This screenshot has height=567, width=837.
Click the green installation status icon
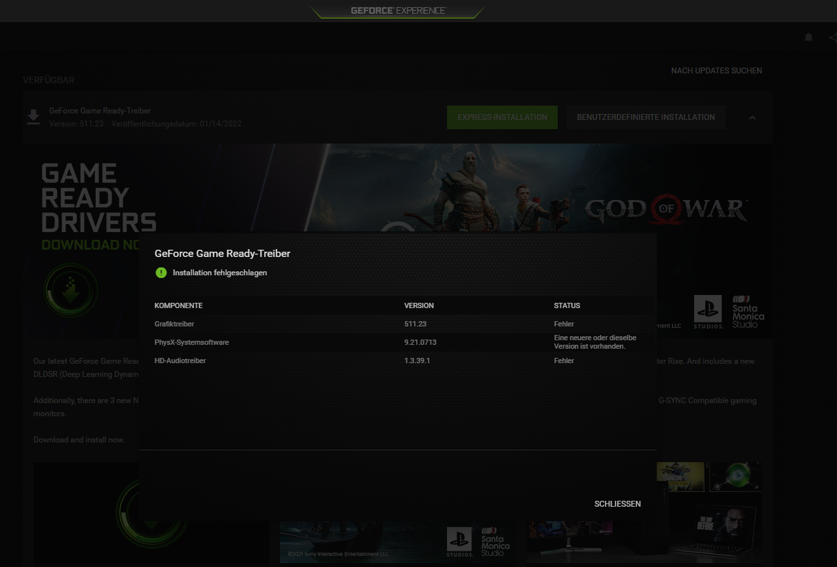pos(161,273)
